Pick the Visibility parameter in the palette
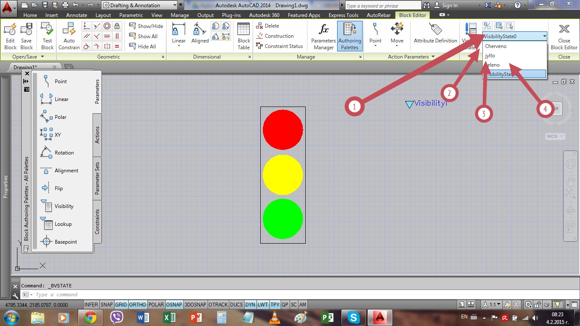The height and width of the screenshot is (326, 580). pyautogui.click(x=57, y=206)
